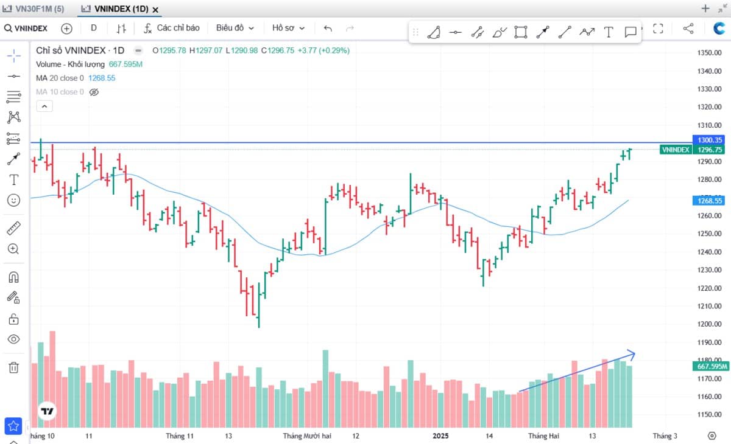Select the Text tool in left sidebar
731x444 pixels.
point(13,179)
